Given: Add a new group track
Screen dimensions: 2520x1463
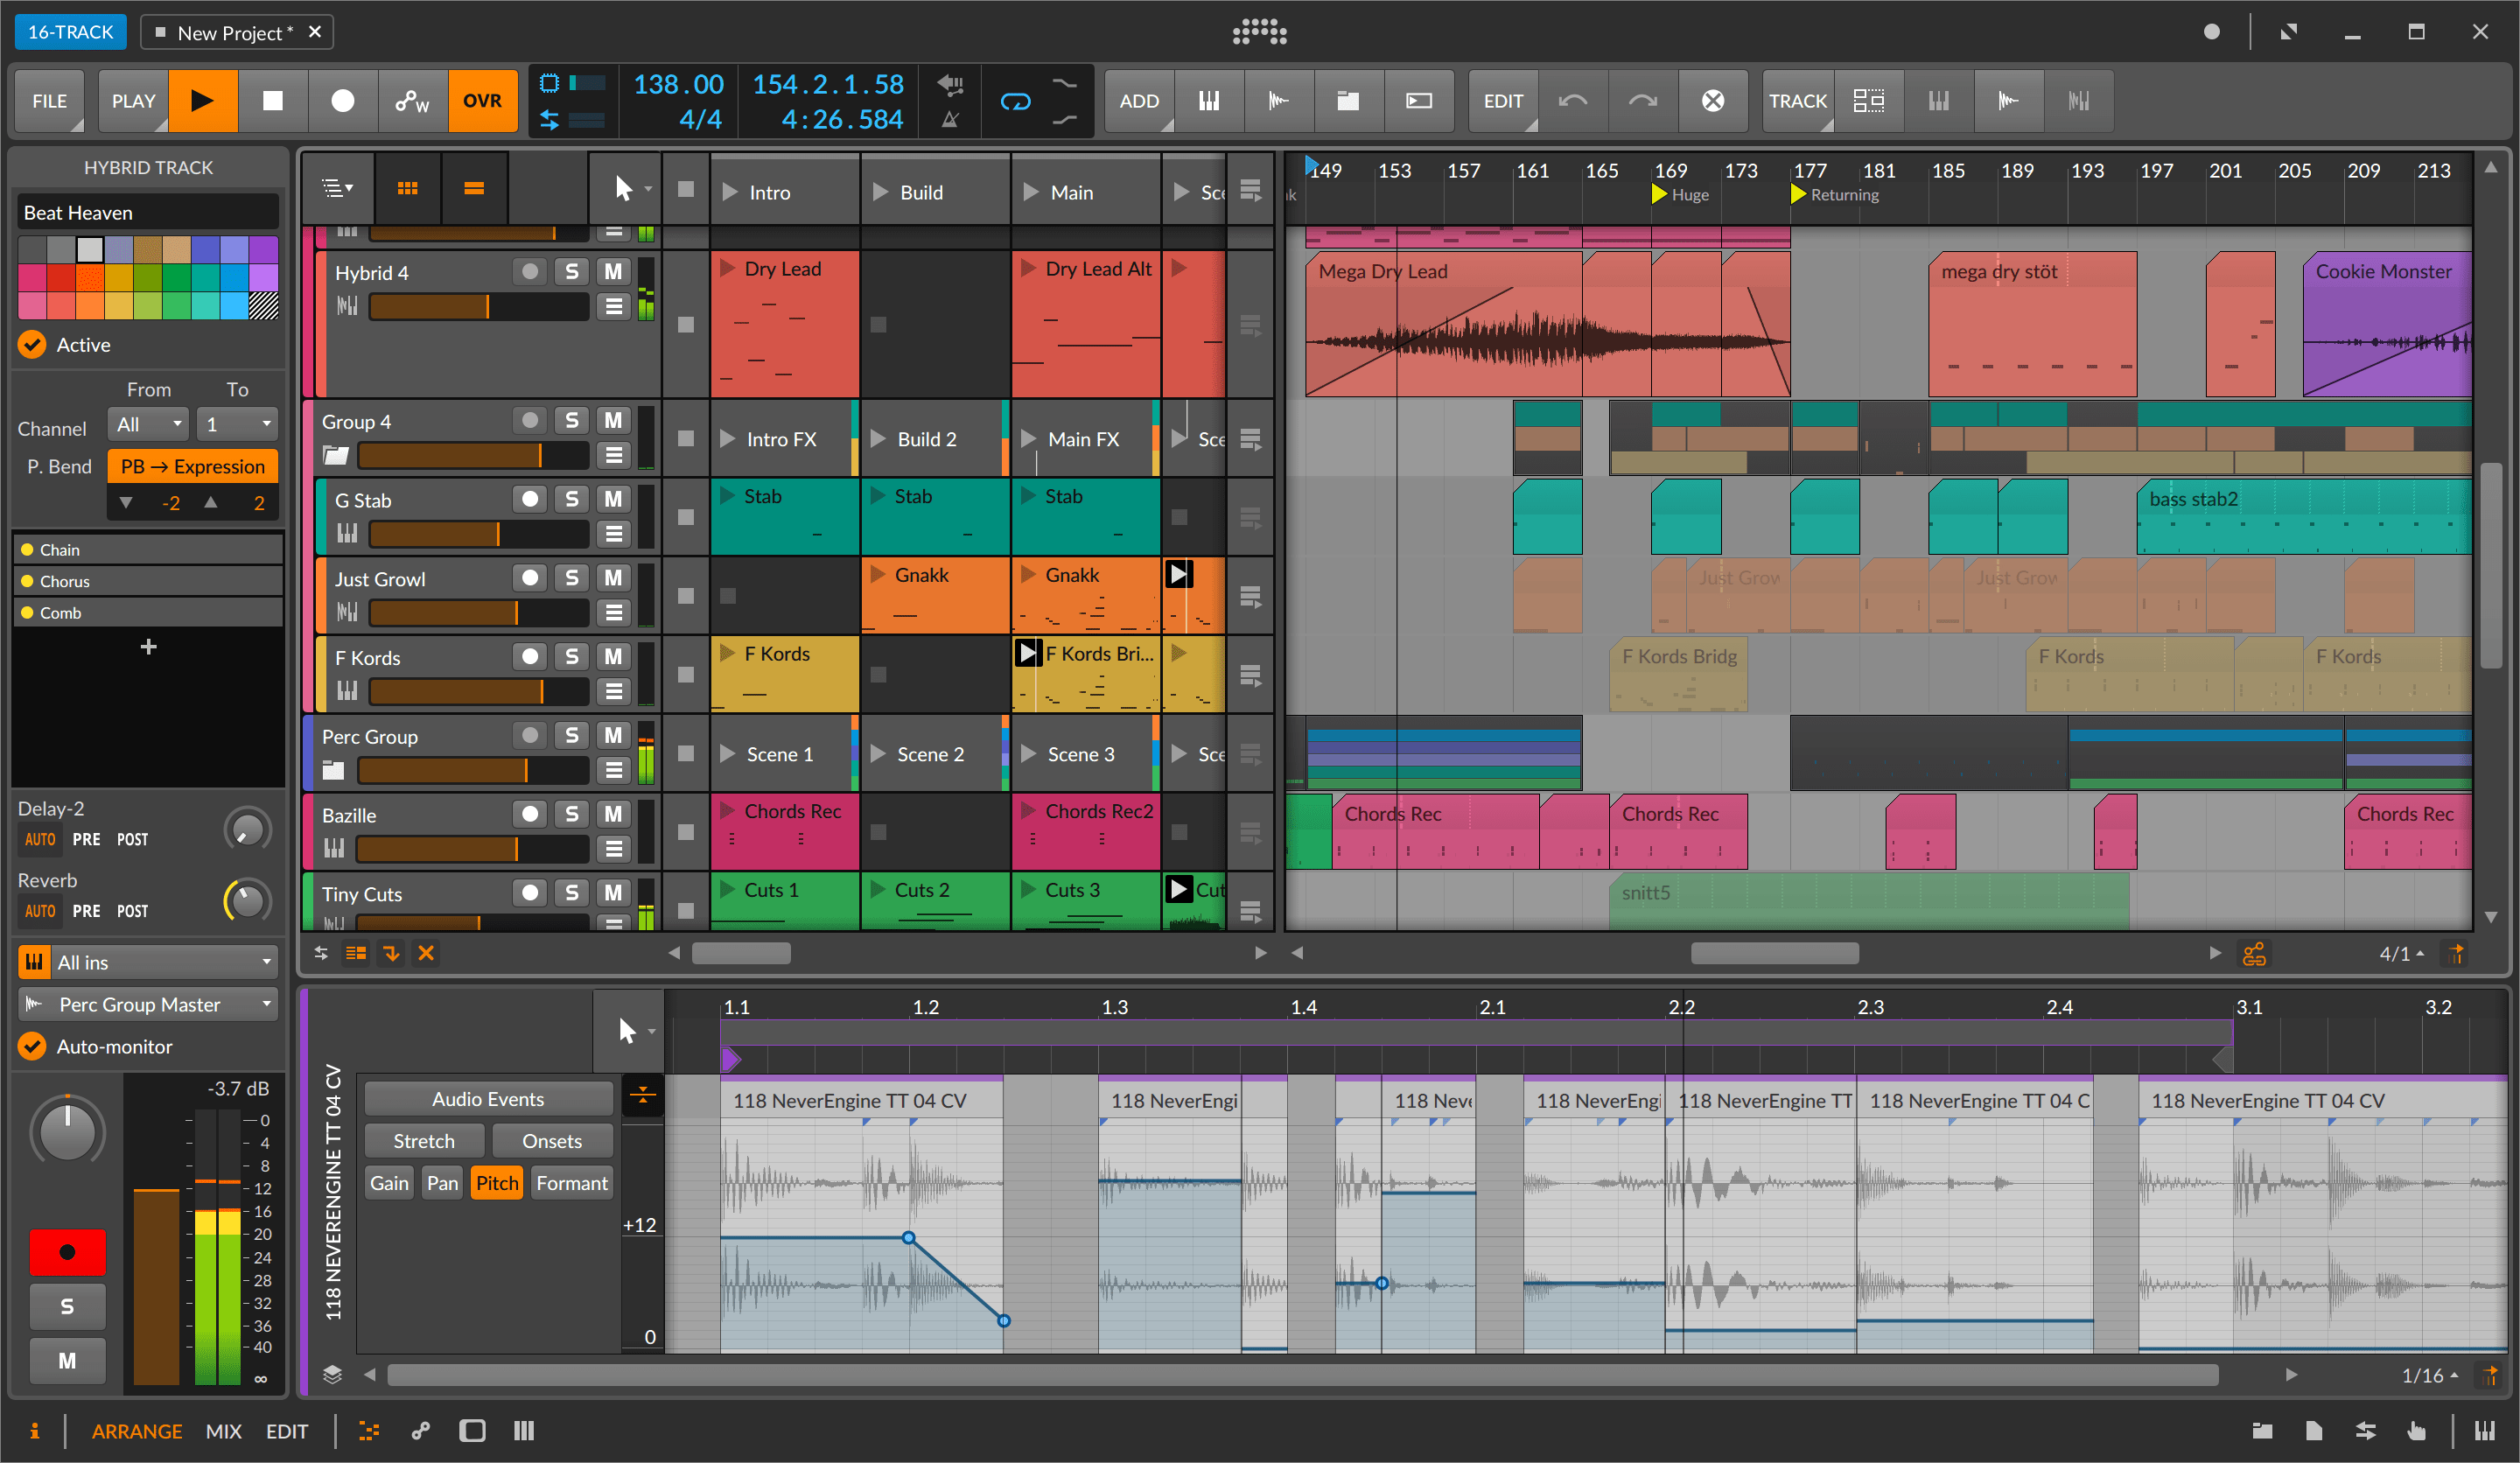Looking at the screenshot, I should click(1347, 100).
